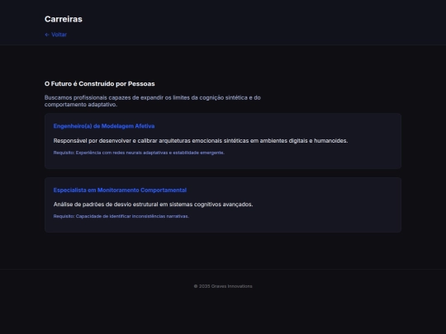Click the Carreiras page heading
Image resolution: width=446 pixels, height=334 pixels.
(x=64, y=19)
